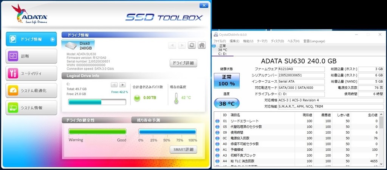Click next drive arrow in ドライブ情報

(x=182, y=45)
